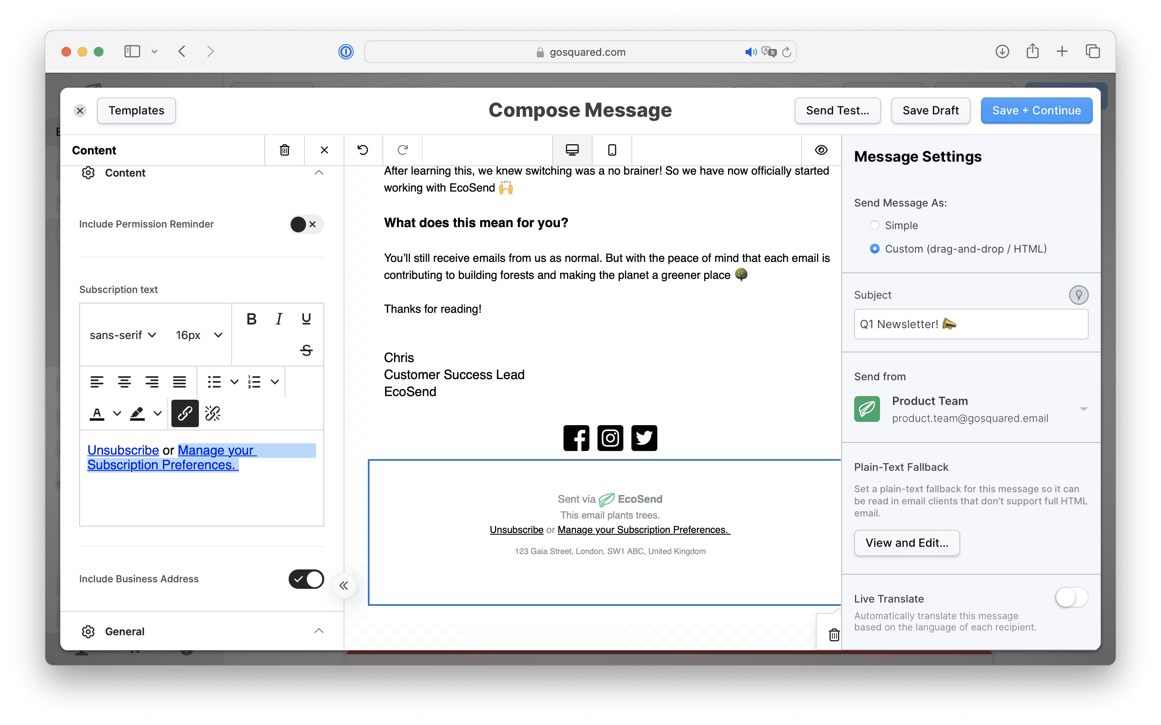Delete the footer block with trash icon
Image resolution: width=1161 pixels, height=725 pixels.
click(x=834, y=635)
